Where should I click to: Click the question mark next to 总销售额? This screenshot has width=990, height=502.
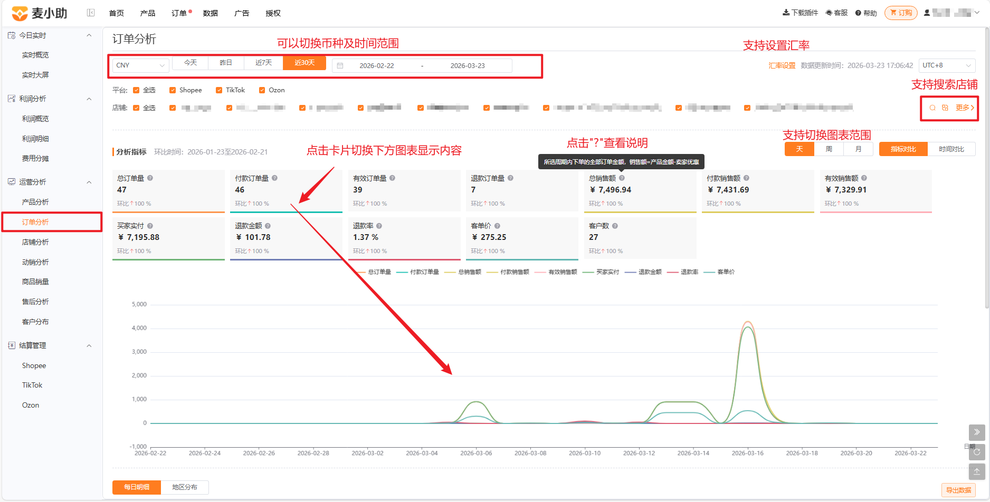[622, 178]
